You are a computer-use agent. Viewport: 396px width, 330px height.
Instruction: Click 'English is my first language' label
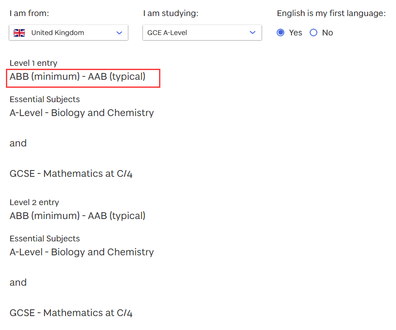click(x=331, y=13)
